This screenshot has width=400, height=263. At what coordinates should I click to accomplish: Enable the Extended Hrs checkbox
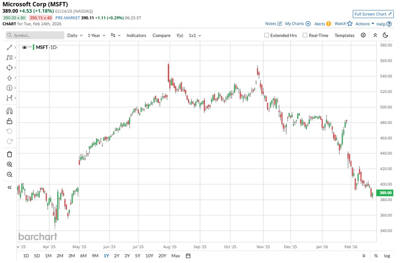click(267, 35)
